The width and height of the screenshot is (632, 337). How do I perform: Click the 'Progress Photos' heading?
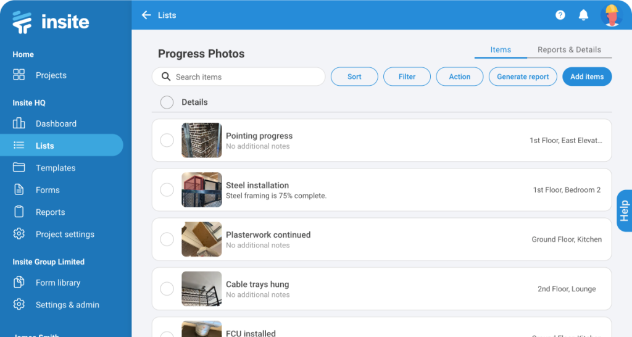coord(201,54)
